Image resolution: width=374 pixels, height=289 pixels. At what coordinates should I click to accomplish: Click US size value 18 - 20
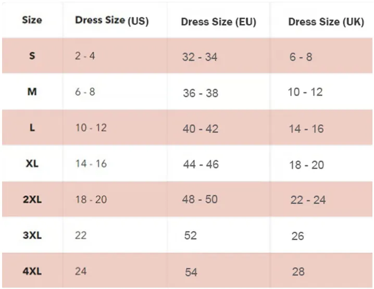91,199
